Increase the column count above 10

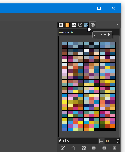118,139
